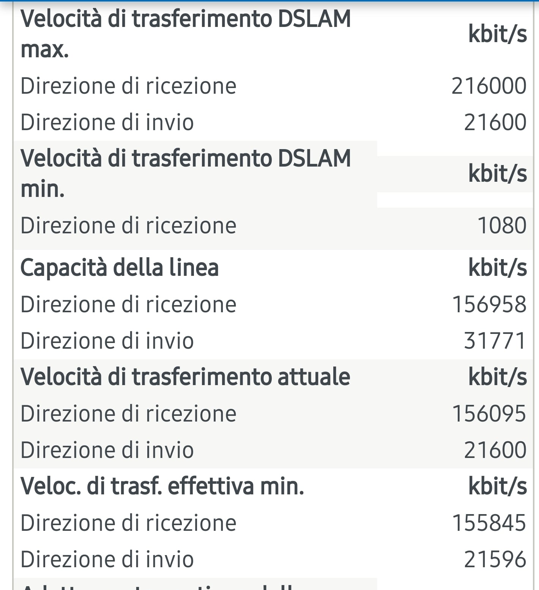The image size is (539, 590).
Task: Select the 'Velocità di trasferimento attuale' header
Action: (x=185, y=377)
